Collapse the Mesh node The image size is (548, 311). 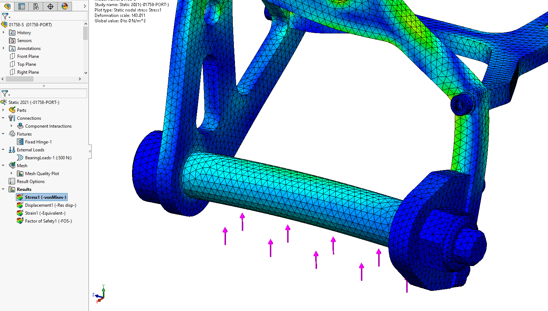4,165
